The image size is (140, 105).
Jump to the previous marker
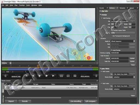27,76
